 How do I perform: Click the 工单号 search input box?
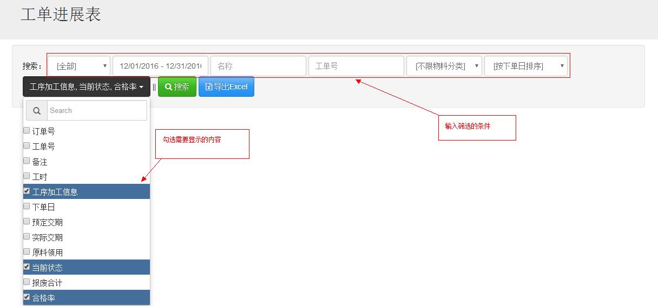[356, 66]
